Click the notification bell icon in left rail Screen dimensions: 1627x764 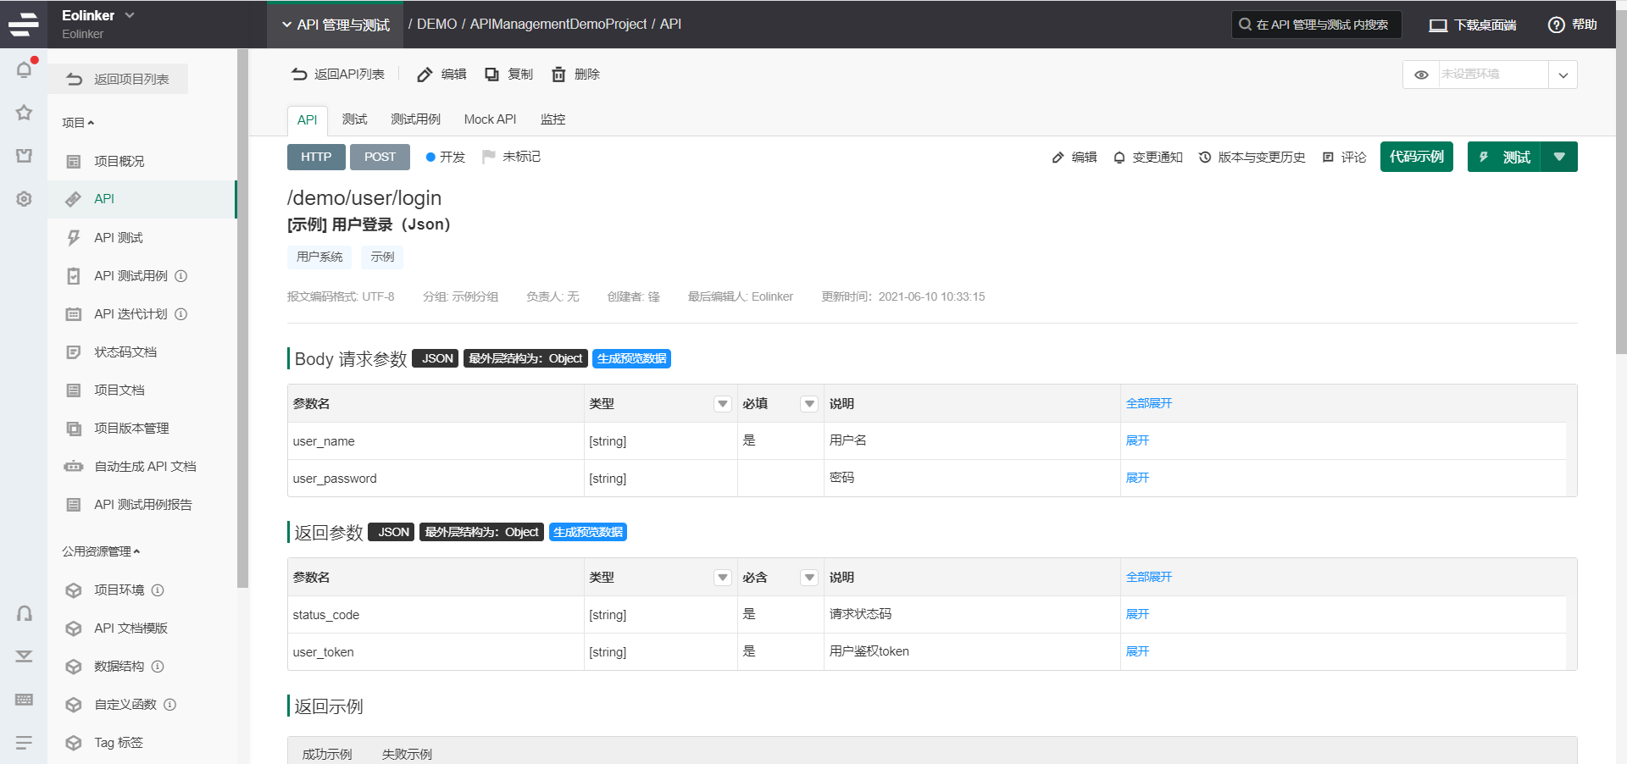point(24,69)
